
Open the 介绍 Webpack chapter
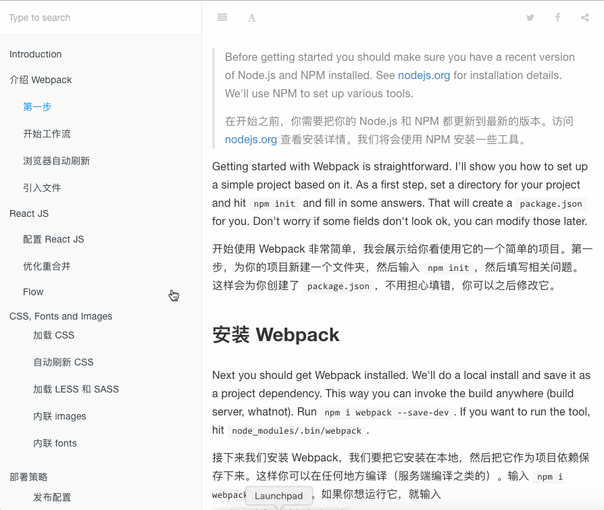pos(41,80)
